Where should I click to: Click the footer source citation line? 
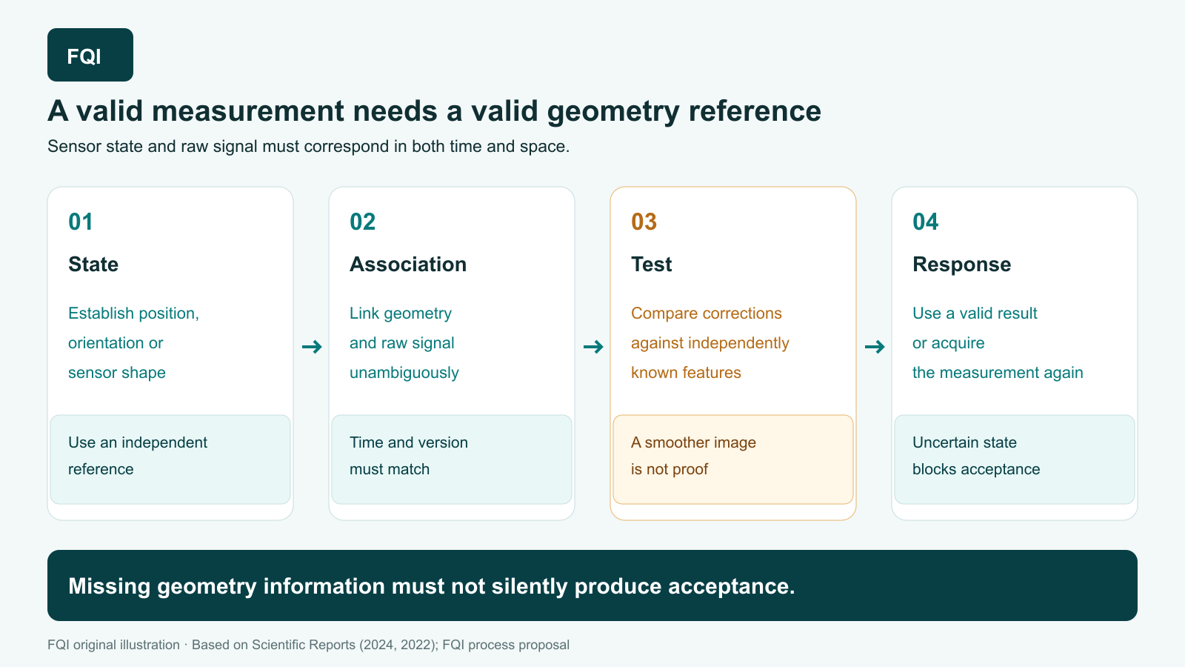pyautogui.click(x=308, y=645)
